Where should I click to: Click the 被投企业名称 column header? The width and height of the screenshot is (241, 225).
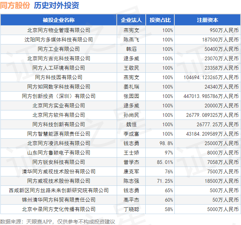click(59, 20)
